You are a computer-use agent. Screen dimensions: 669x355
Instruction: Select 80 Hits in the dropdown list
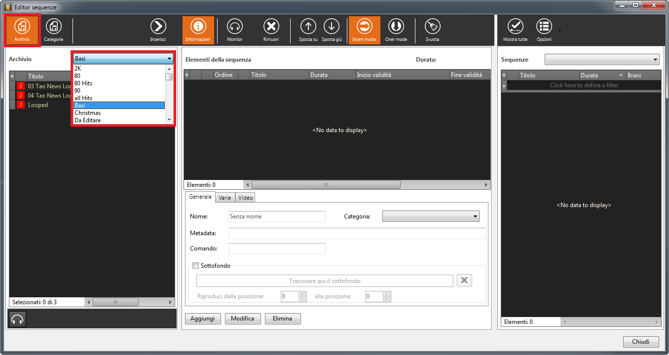(119, 83)
